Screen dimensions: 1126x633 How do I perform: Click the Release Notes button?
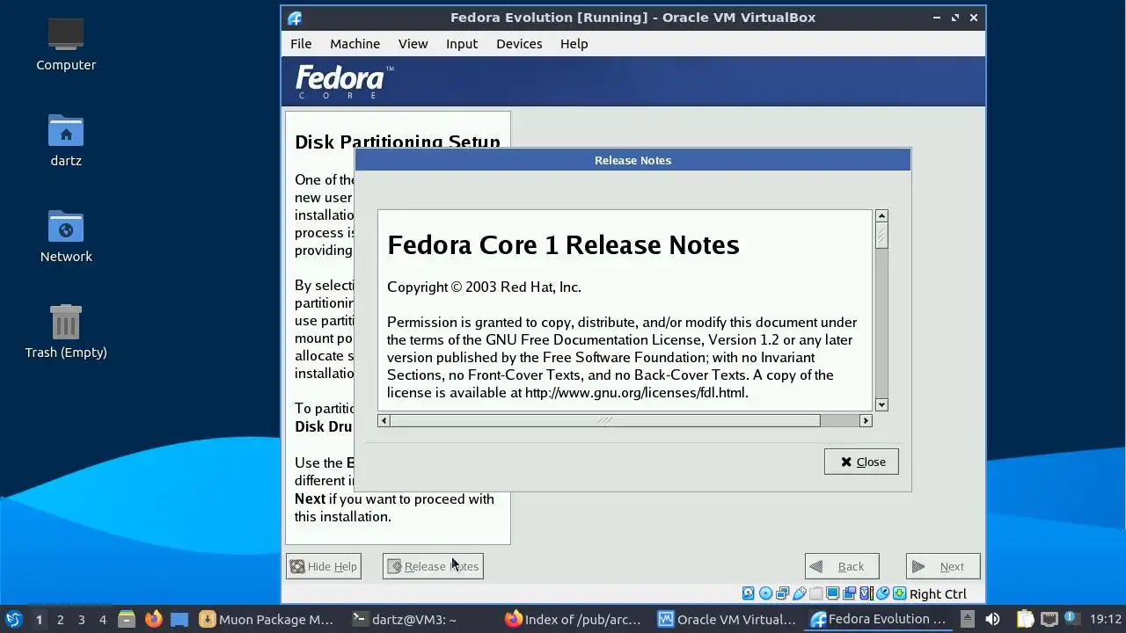pyautogui.click(x=433, y=566)
